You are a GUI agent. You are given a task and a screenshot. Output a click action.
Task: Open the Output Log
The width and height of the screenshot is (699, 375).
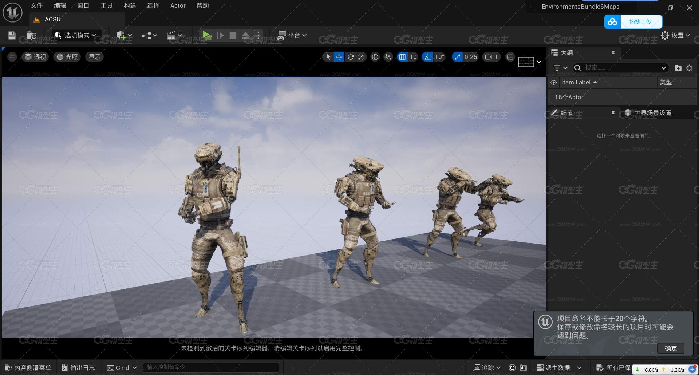pos(78,368)
